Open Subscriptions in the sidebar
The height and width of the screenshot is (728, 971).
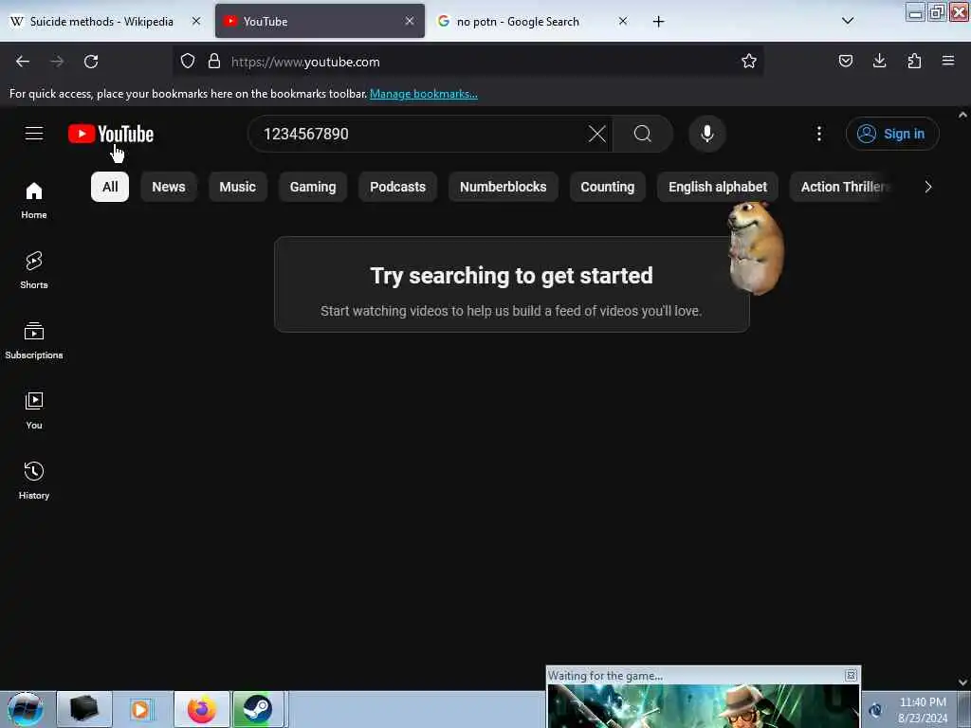coord(34,340)
